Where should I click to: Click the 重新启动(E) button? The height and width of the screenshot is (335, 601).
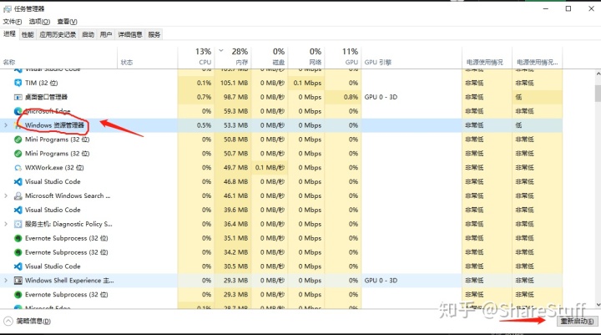point(578,321)
